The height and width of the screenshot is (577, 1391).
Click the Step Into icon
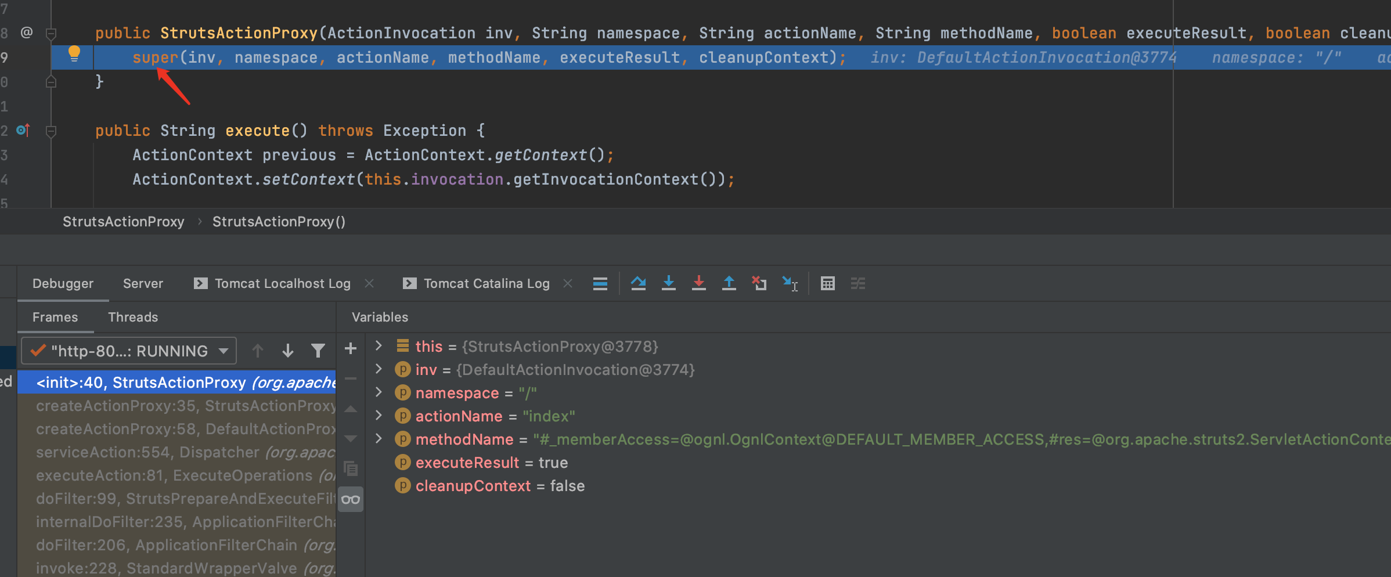pos(669,283)
